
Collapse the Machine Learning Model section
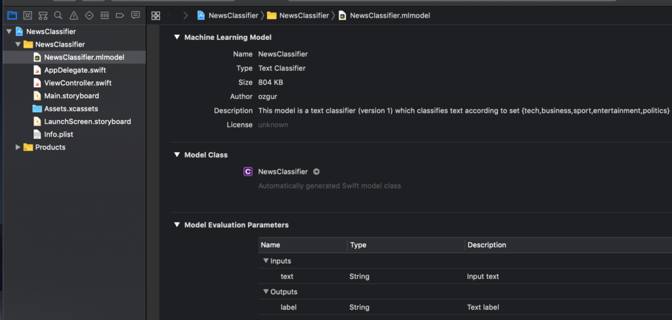177,37
